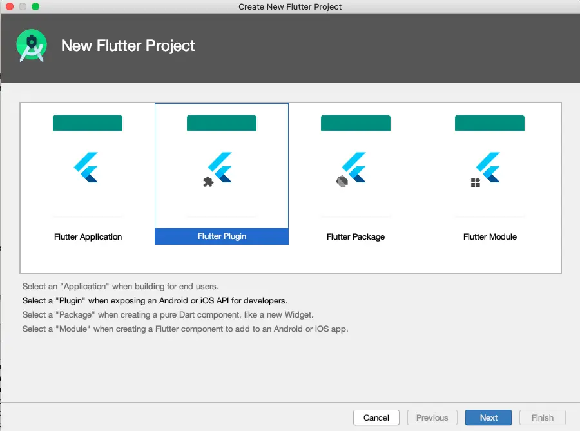Select the Flutter Application logo icon
The image size is (580, 431).
86,167
